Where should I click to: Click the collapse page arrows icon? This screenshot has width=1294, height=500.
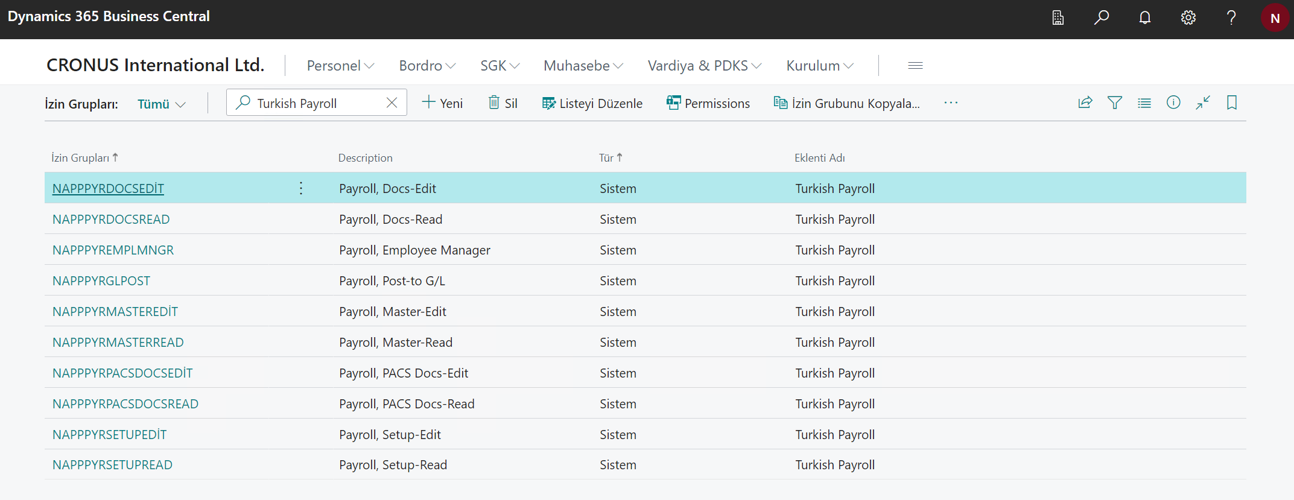1203,103
